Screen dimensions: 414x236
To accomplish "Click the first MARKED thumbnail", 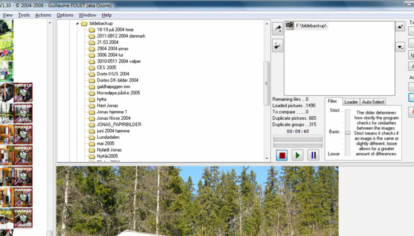I will (23, 92).
